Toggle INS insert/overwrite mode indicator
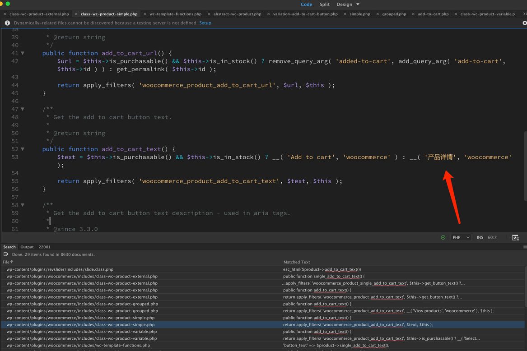 (480, 237)
